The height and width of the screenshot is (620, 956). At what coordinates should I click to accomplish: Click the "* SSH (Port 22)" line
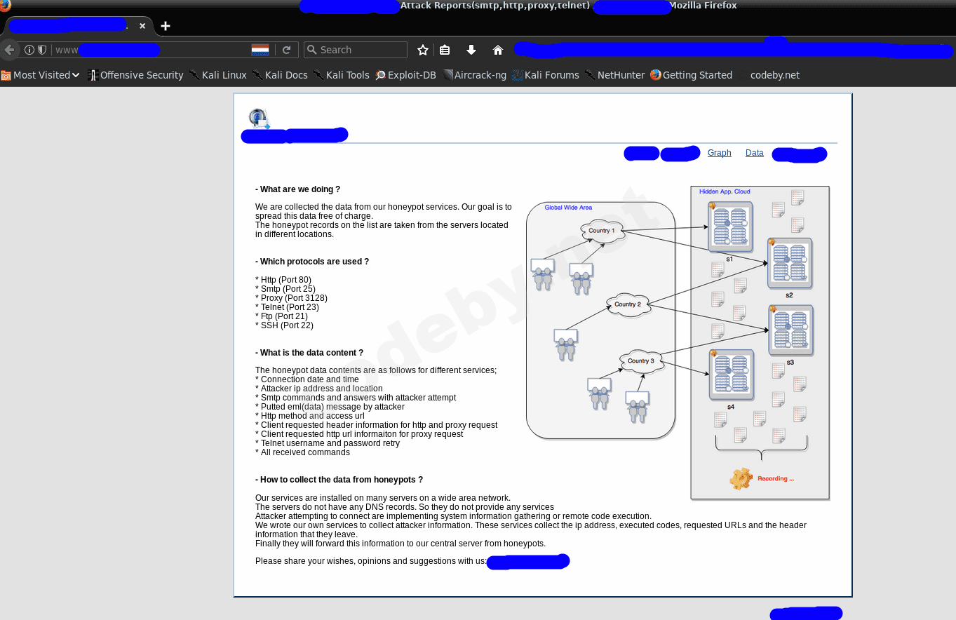point(284,325)
